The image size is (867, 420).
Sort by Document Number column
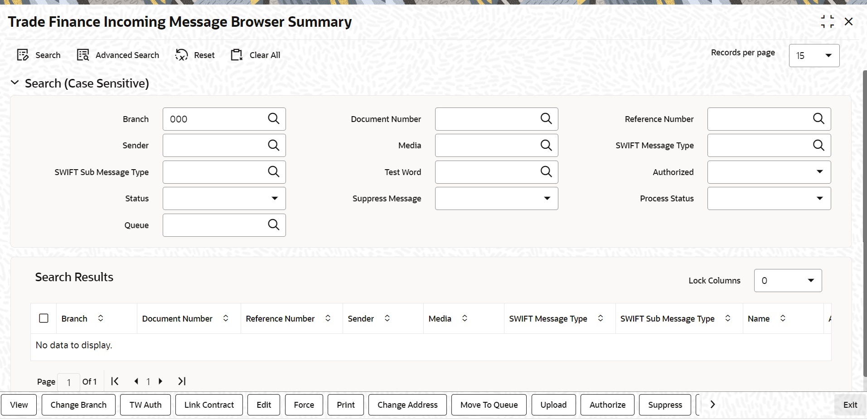tap(226, 318)
